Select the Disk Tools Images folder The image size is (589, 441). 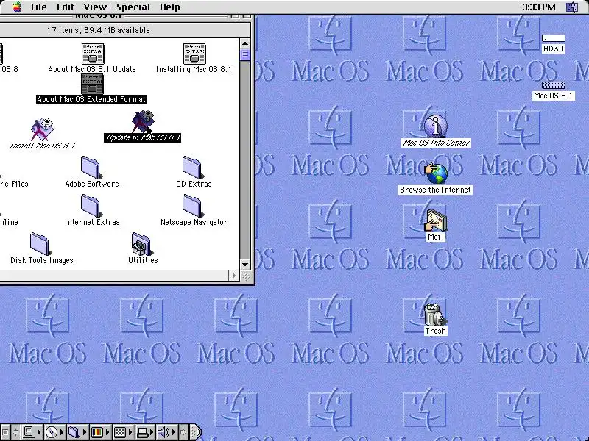coord(42,248)
